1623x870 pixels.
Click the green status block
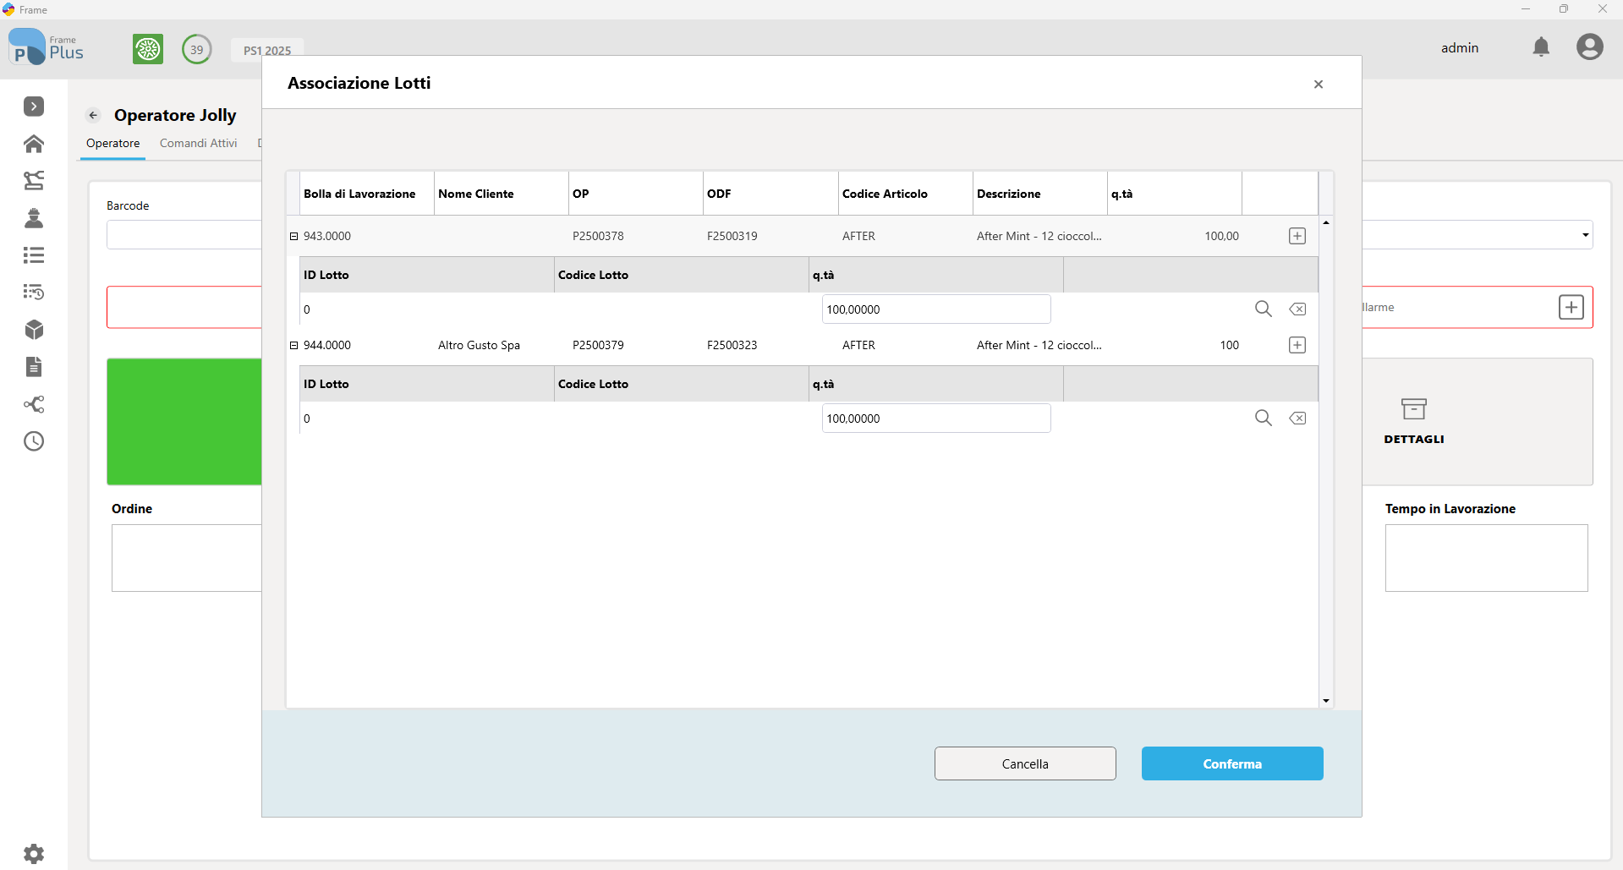184,421
